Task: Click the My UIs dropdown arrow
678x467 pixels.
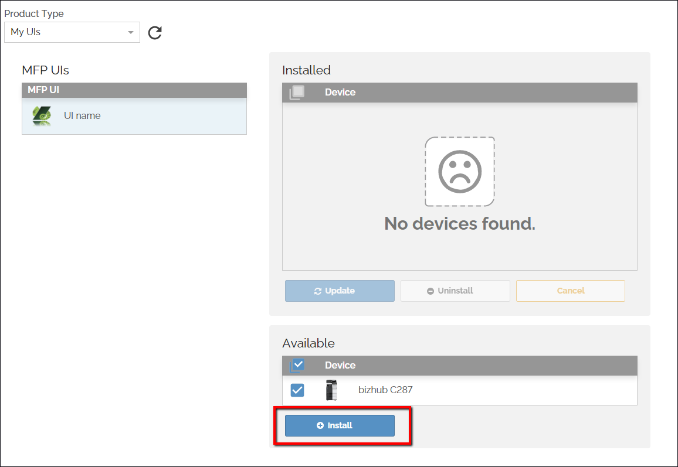Action: pyautogui.click(x=131, y=33)
